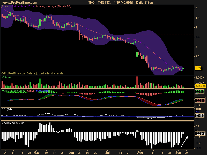Select the RSI (14) panel label
Screen dimensions: 207x155
click(x=7, y=109)
